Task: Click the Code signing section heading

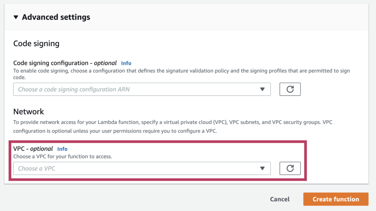Action: [36, 44]
